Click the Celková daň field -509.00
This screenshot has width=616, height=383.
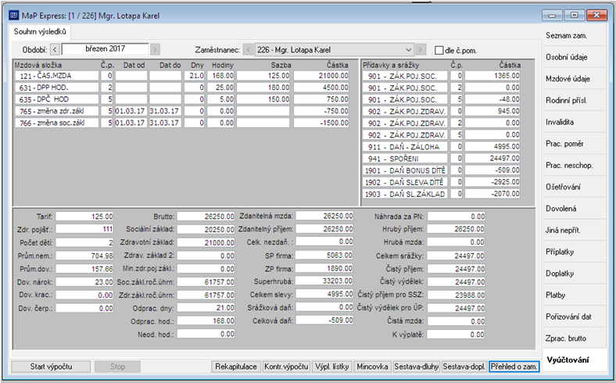point(324,320)
